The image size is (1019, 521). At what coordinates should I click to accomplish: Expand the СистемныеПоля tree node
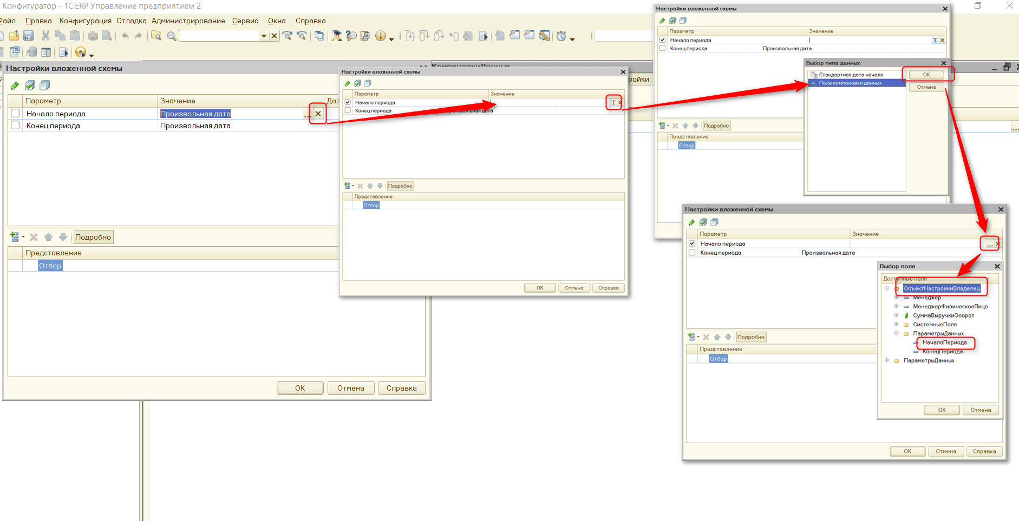click(896, 324)
